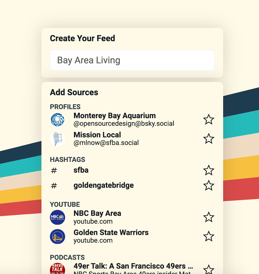This screenshot has width=259, height=274.
Task: Favorite the goldengatebridge hashtag
Action: coord(208,185)
